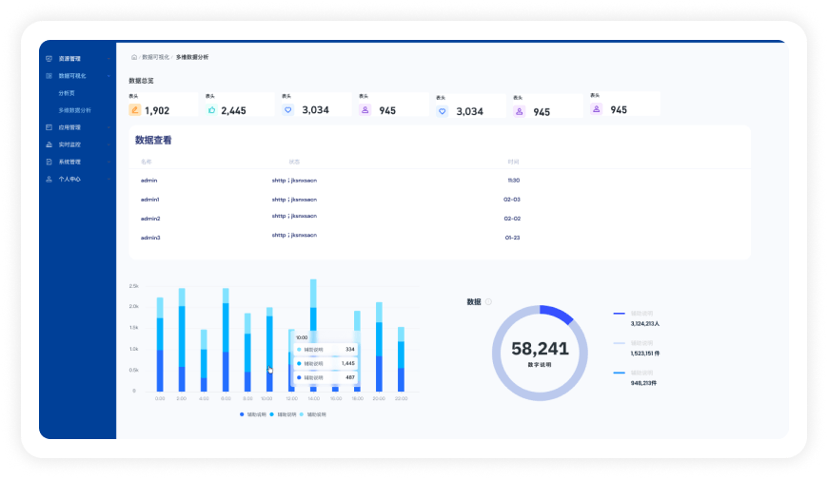The width and height of the screenshot is (828, 479).
Task: Click the 名称 column header in table
Action: click(147, 162)
